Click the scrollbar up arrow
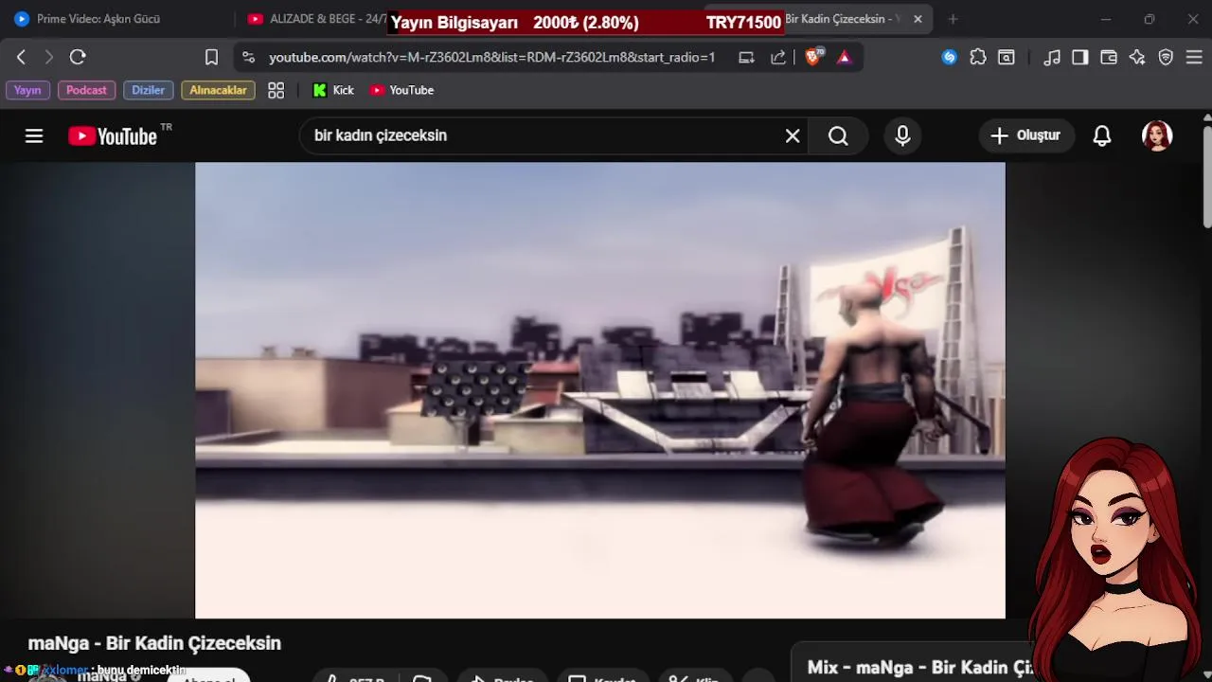This screenshot has width=1212, height=682. pyautogui.click(x=1206, y=117)
